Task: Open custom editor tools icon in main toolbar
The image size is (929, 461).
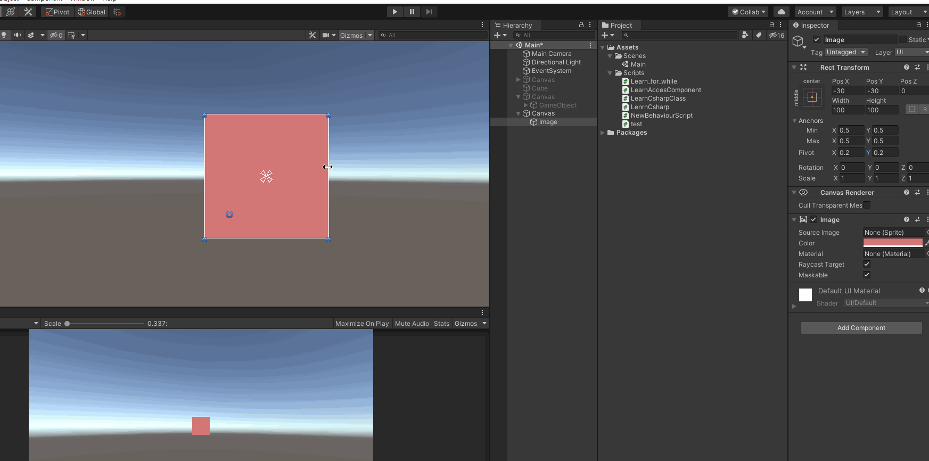Action: tap(28, 12)
